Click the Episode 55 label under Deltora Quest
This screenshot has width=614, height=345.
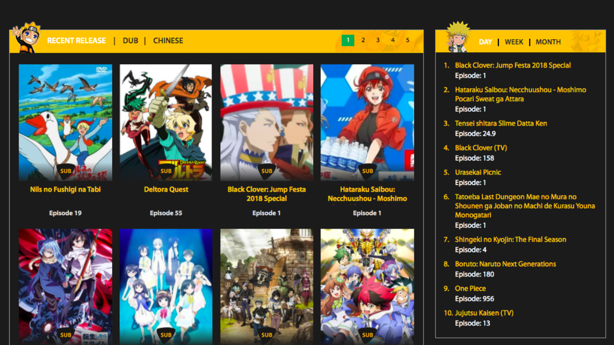pos(166,213)
